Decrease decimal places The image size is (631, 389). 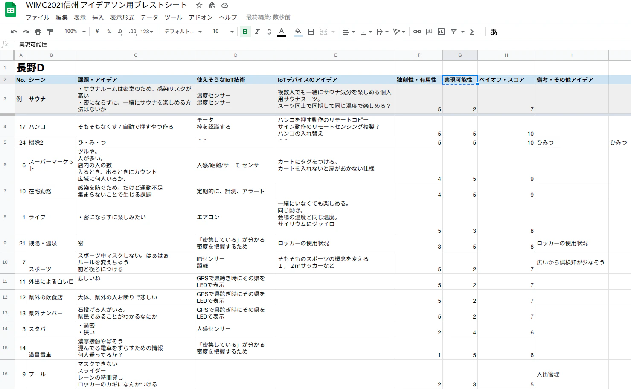[121, 32]
